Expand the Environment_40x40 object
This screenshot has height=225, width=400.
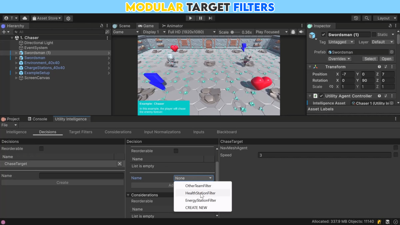(x=16, y=63)
